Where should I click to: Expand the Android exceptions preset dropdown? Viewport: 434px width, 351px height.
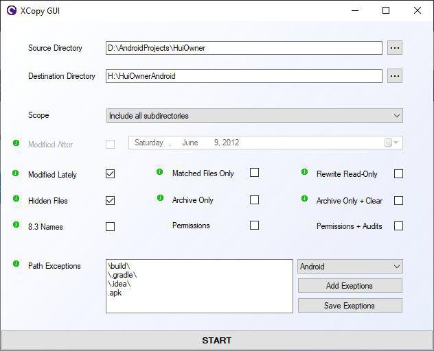tap(350, 267)
